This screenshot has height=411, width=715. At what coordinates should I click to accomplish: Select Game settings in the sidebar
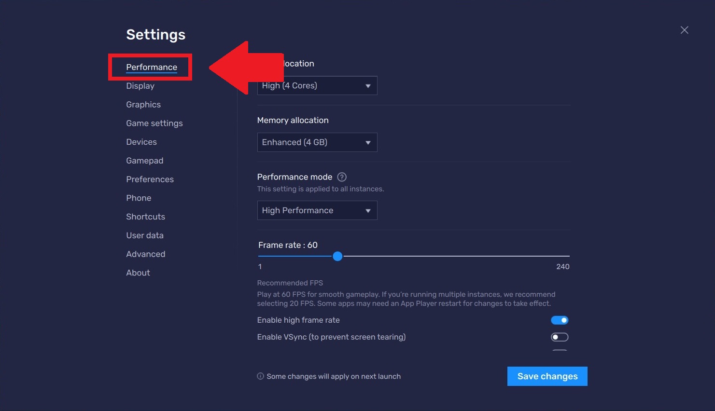tap(154, 123)
